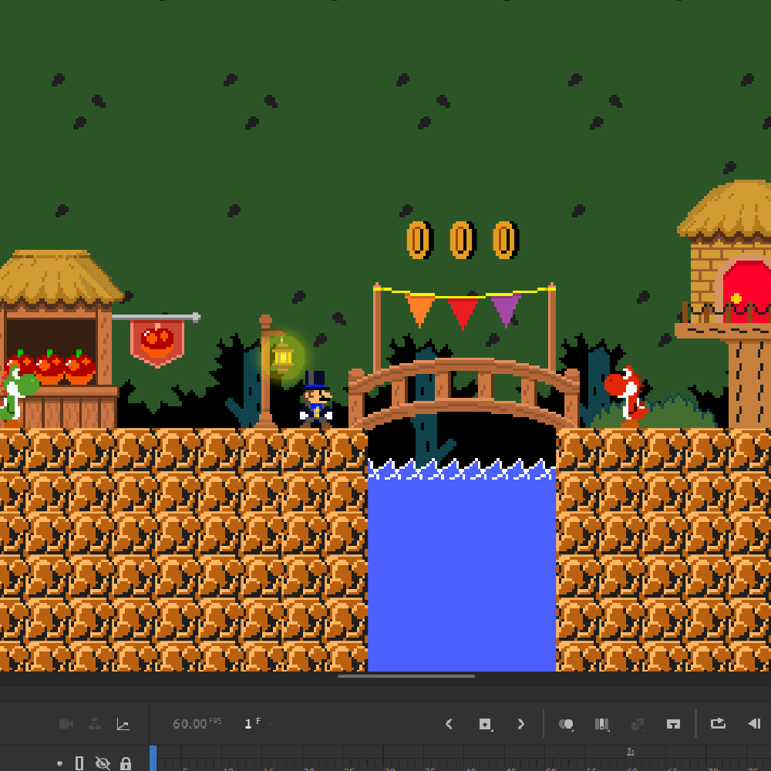
Task: Open the Onion Skin options dropdown
Action: 567,724
